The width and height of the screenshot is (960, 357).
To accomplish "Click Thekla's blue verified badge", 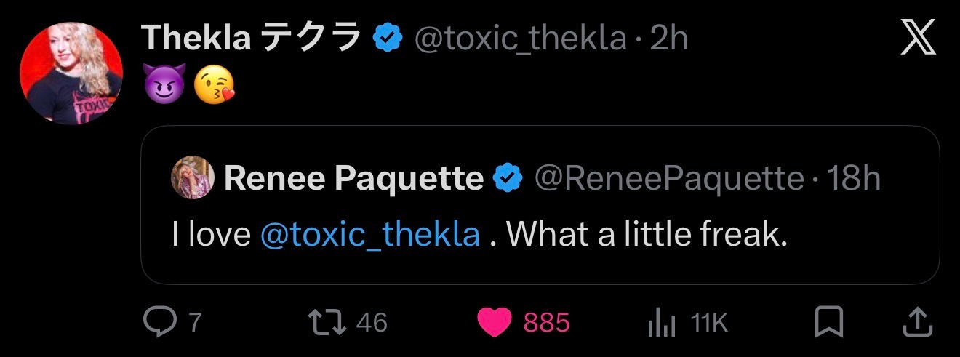I will pos(388,39).
